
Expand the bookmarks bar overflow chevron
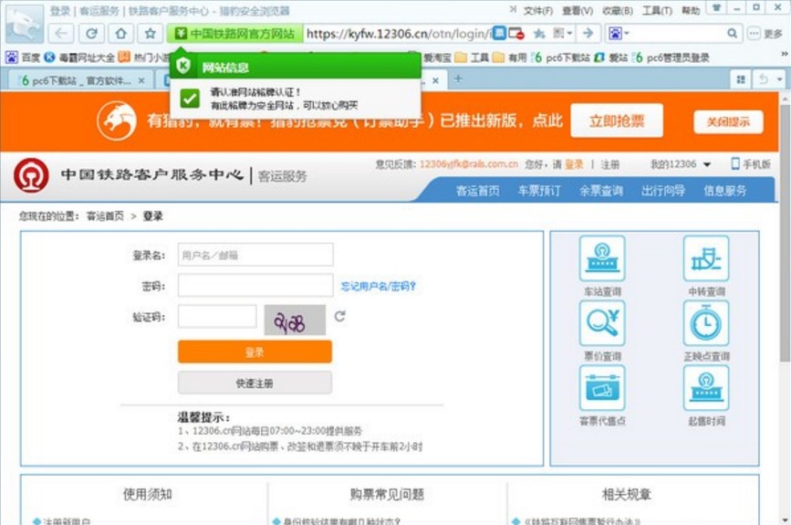[x=785, y=54]
